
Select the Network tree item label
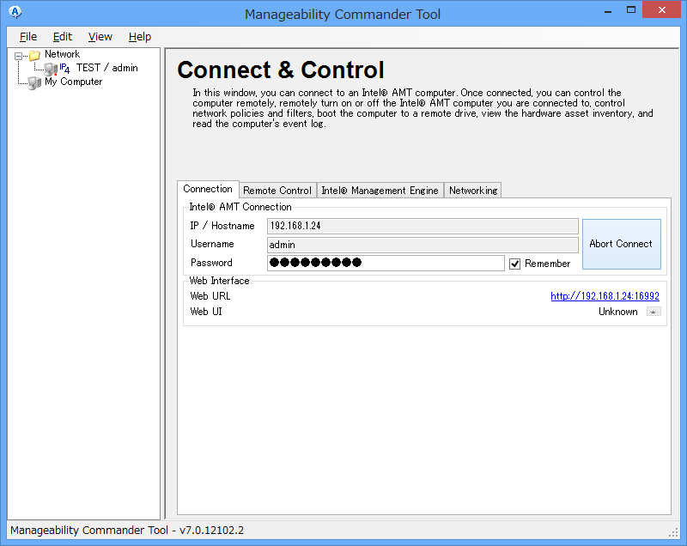point(62,54)
